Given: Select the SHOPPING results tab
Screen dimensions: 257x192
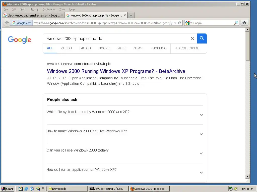Looking at the screenshot, I should tap(158, 48).
